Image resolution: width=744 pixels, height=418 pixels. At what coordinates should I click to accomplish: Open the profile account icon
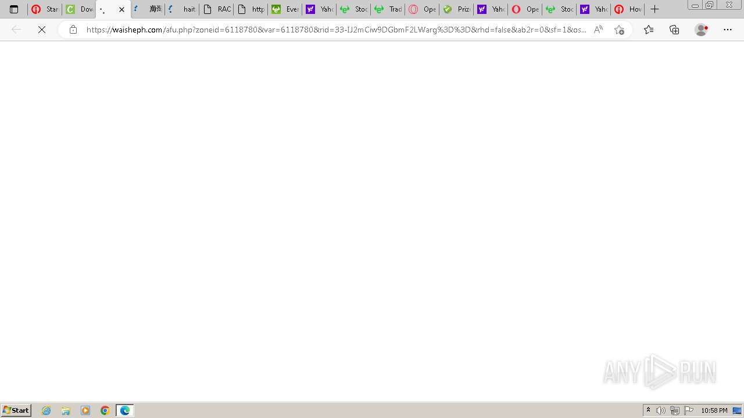pos(702,30)
